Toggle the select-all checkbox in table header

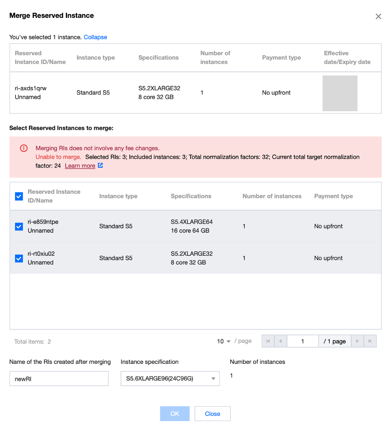[19, 196]
